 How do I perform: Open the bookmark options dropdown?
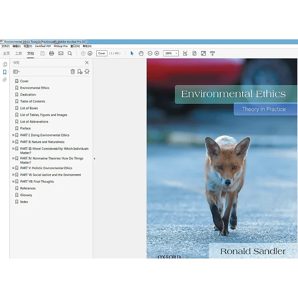click(16, 72)
